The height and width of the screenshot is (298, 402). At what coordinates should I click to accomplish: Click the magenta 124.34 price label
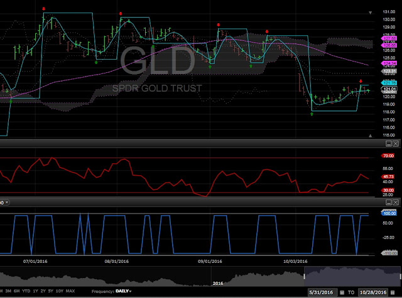click(x=389, y=63)
